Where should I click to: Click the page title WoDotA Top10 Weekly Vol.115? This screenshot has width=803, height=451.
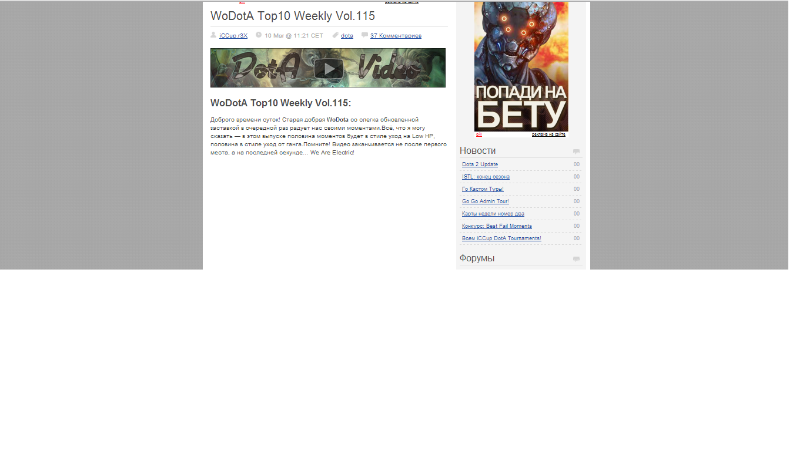[293, 16]
